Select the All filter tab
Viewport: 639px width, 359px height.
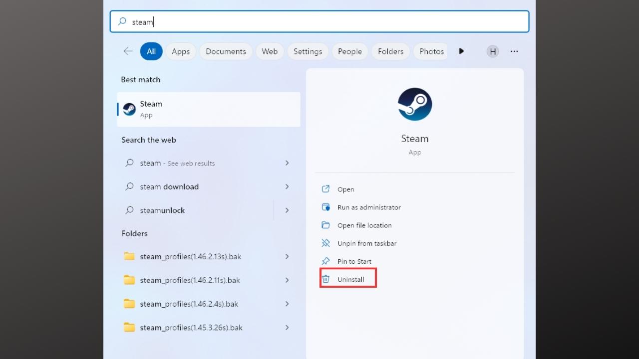coord(151,51)
